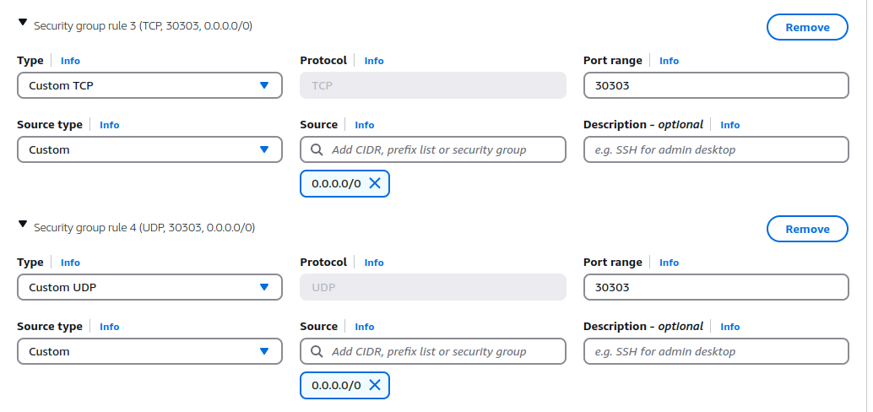
Task: Collapse security group rule 4 section
Action: 23,225
